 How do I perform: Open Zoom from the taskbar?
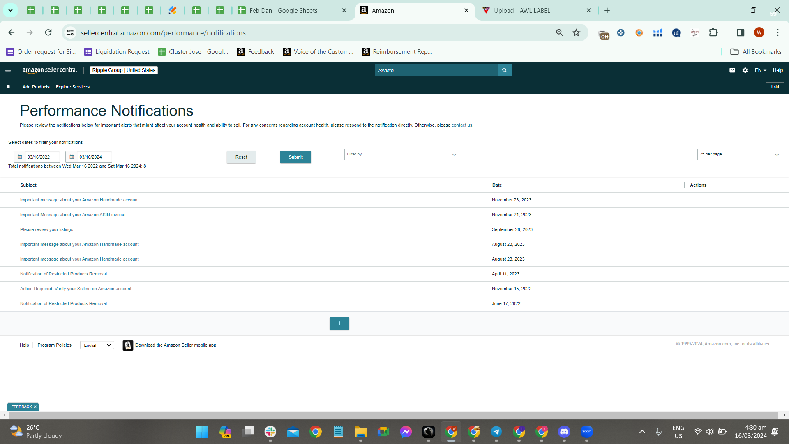pyautogui.click(x=587, y=432)
